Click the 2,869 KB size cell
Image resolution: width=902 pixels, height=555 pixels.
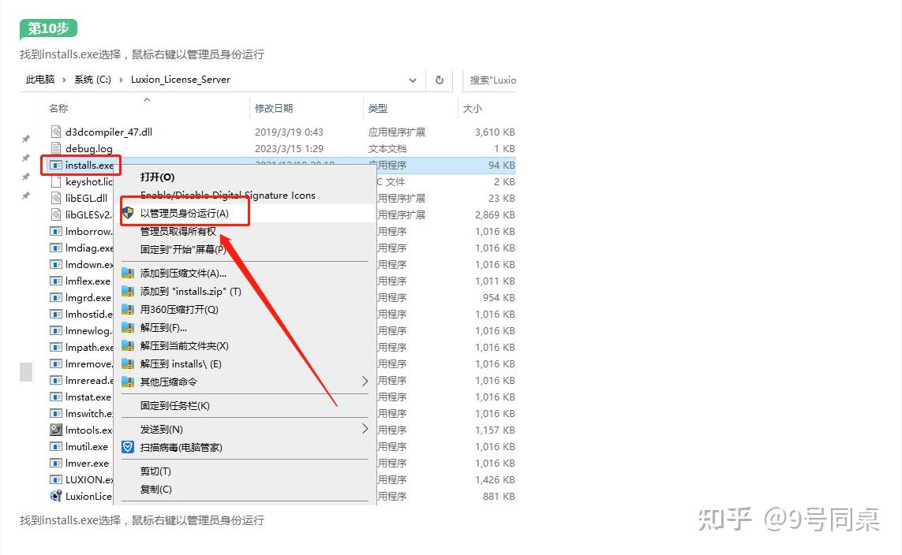495,215
